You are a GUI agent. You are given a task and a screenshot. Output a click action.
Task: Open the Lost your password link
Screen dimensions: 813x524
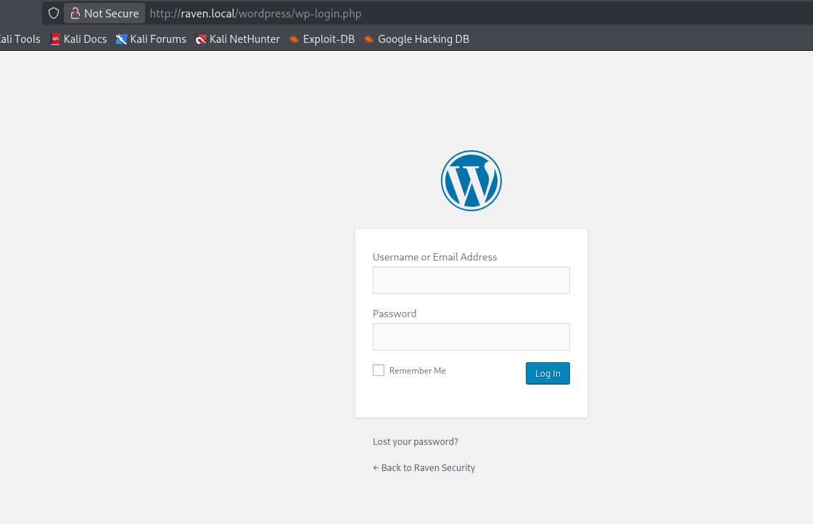pyautogui.click(x=415, y=441)
